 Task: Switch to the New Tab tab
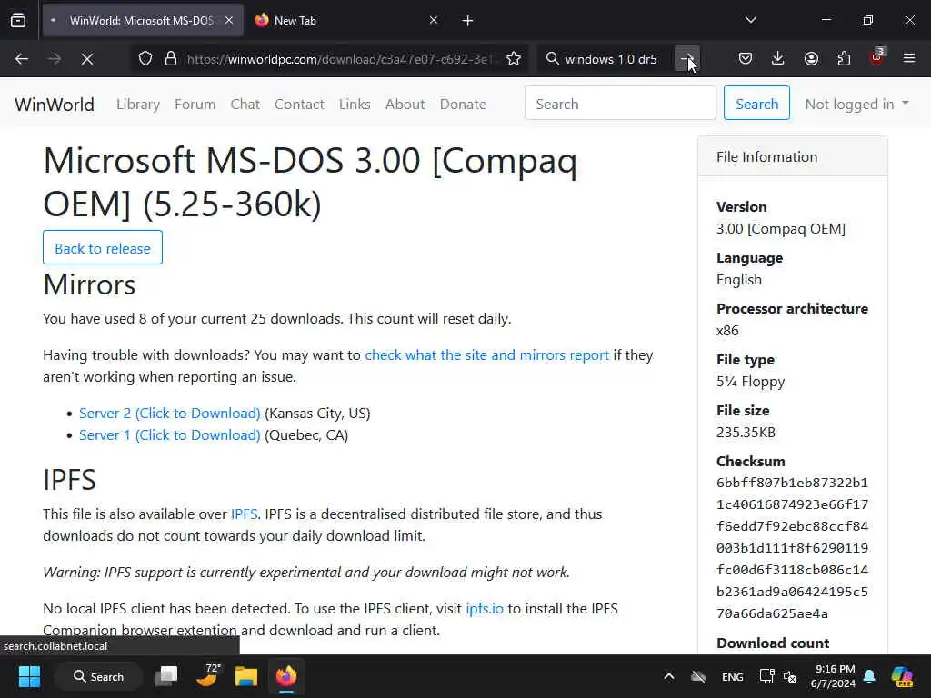[347, 20]
